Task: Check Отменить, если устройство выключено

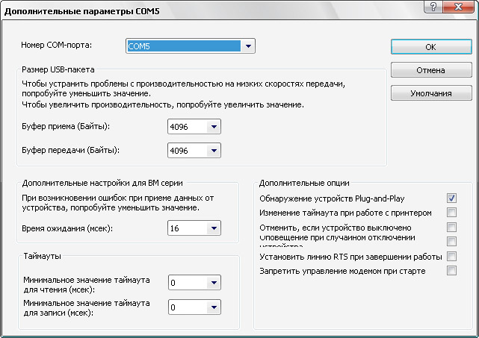Action: point(451,227)
